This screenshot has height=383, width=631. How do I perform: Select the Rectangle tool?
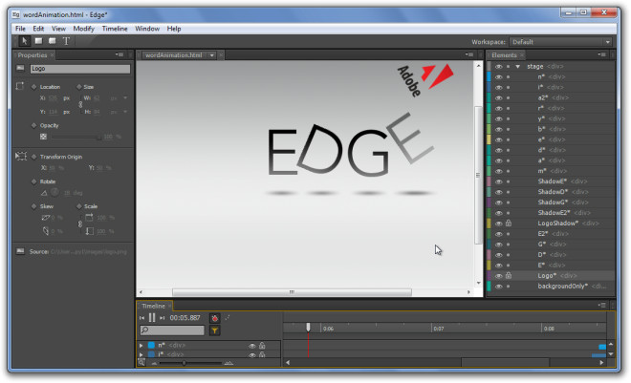[38, 40]
